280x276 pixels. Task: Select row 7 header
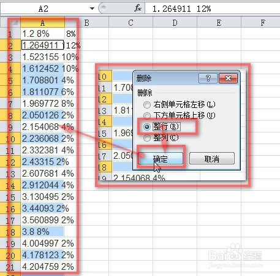tap(10, 104)
